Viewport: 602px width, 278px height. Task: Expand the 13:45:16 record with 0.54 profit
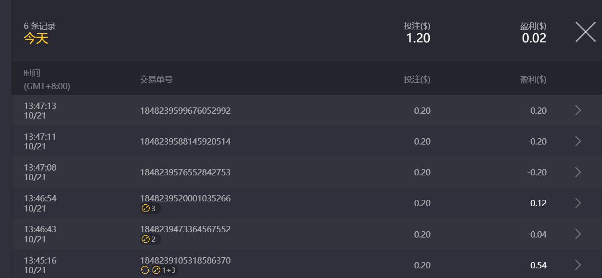(x=578, y=265)
